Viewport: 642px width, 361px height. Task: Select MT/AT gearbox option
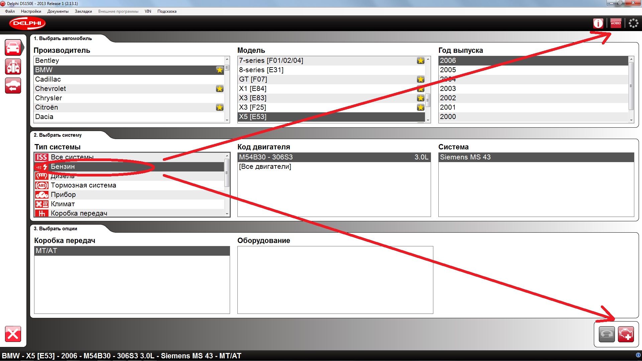pos(132,251)
